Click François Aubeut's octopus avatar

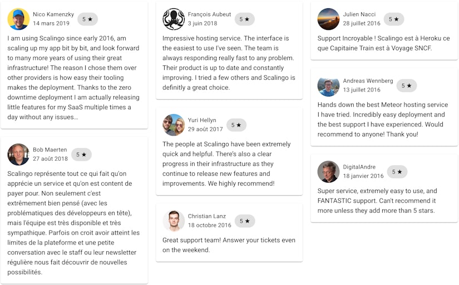(174, 19)
